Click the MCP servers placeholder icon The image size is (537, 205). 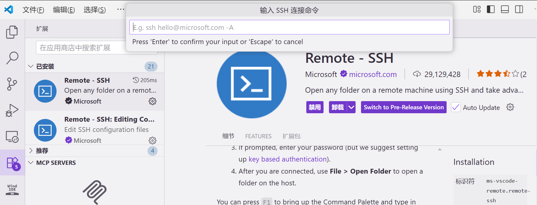(95, 192)
